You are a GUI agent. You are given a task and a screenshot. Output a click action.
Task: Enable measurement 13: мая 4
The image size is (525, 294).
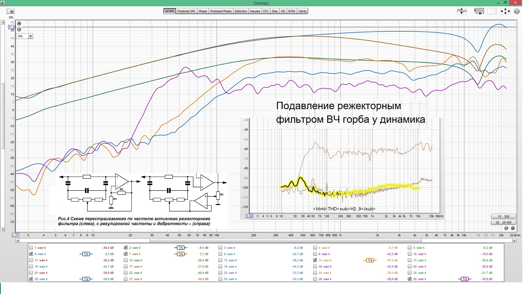(220, 260)
